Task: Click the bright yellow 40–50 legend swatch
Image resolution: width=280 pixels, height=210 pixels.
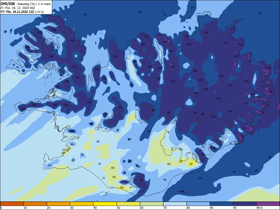Action: (105, 204)
